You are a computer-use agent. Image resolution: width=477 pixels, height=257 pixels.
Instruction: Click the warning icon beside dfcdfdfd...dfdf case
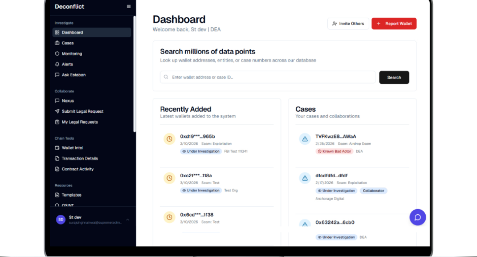305,178
